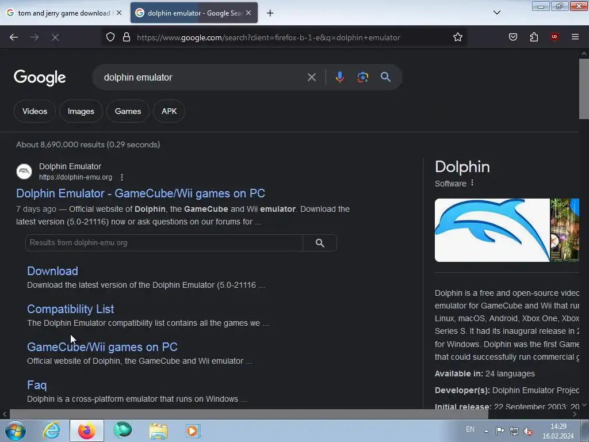The width and height of the screenshot is (589, 442).
Task: Open the Firefox hamburger application menu
Action: pyautogui.click(x=575, y=37)
